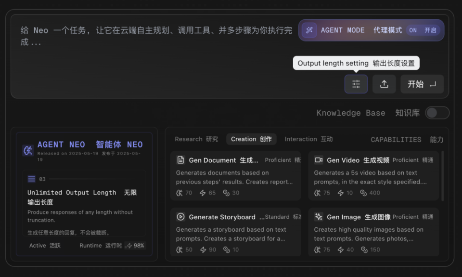
Task: Open the Gen Document capability card
Action: pos(236,176)
